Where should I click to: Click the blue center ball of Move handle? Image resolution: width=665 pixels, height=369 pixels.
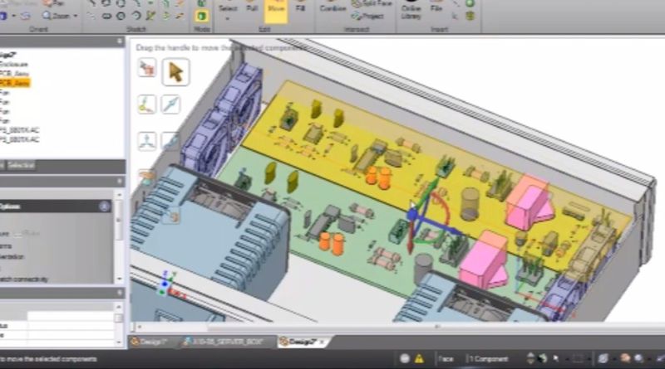(412, 215)
